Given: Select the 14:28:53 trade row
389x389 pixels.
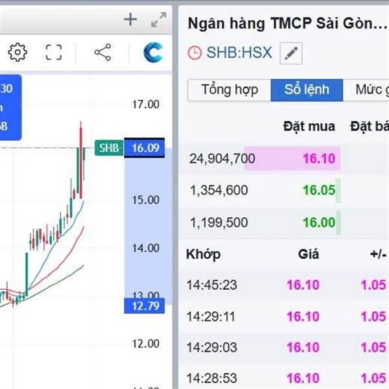Looking at the screenshot, I should coord(283,377).
